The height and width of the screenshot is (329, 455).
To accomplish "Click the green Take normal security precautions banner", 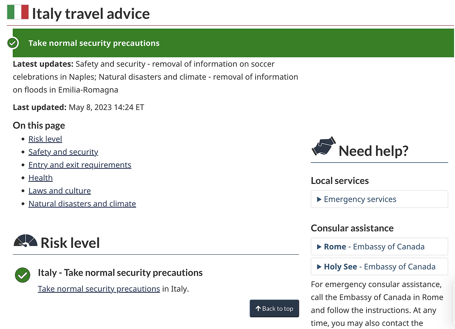I will pos(93,43).
